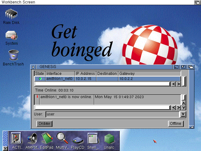Viewport: 201px width, 151px height.
Task: Click the Time Online 00:03:10 text
Action: pyautogui.click(x=54, y=90)
